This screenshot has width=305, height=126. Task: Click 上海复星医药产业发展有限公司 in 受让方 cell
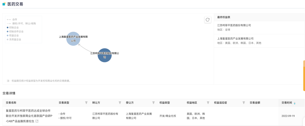(139, 116)
